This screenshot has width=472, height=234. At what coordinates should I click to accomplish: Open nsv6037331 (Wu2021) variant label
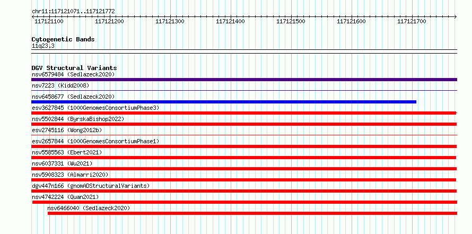click(62, 163)
